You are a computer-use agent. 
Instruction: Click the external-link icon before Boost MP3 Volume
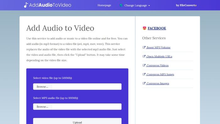tap(144, 47)
